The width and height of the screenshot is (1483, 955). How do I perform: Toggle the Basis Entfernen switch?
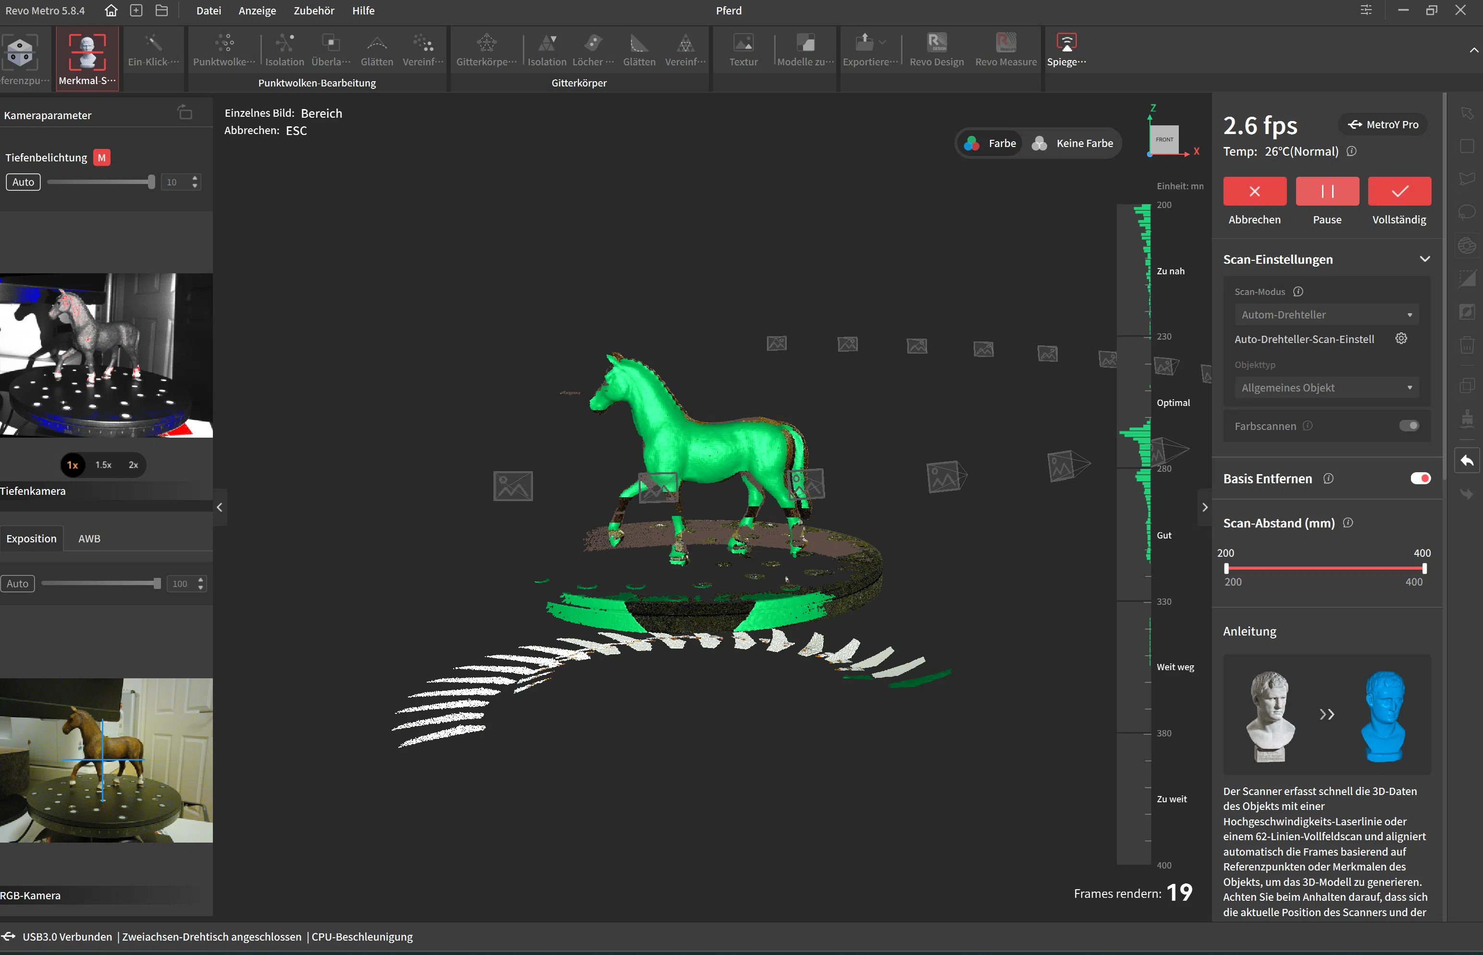coord(1420,478)
